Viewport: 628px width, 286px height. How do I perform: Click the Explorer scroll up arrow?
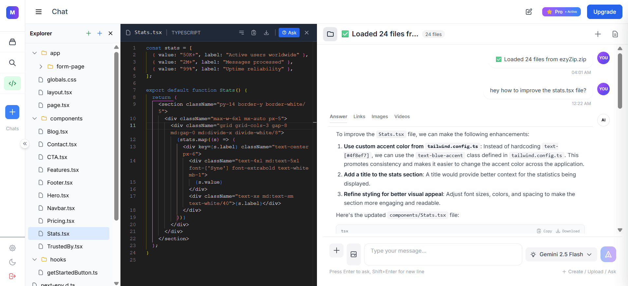[116, 47]
